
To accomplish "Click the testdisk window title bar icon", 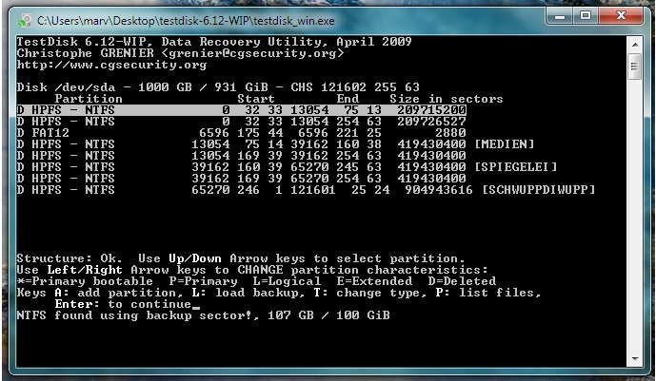I will click(25, 21).
